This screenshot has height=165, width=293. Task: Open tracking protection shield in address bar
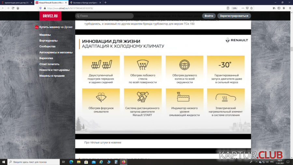click(x=40, y=8)
